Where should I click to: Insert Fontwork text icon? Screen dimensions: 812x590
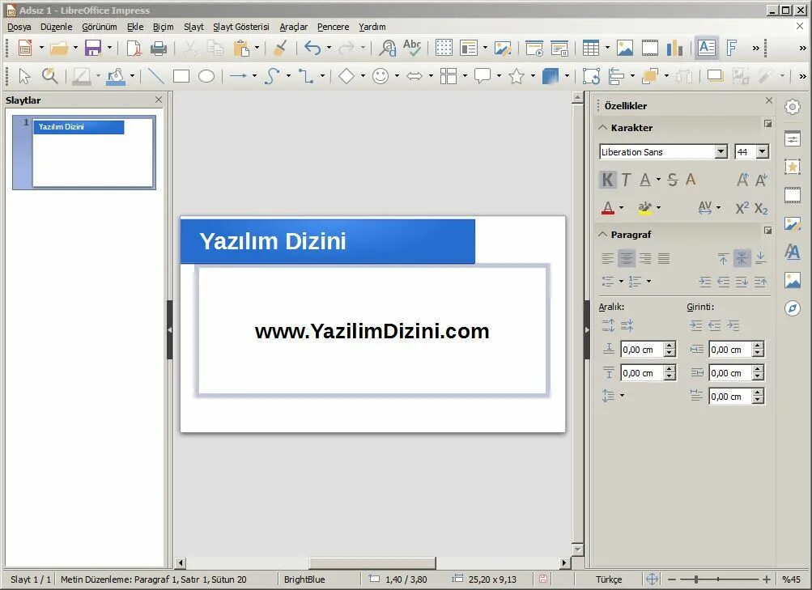(x=732, y=48)
